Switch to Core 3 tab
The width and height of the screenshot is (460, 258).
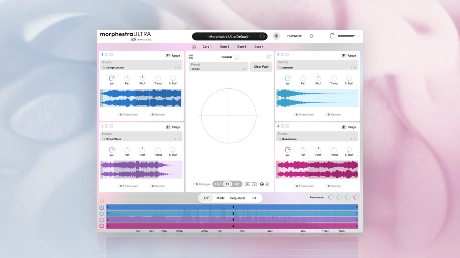click(x=242, y=47)
